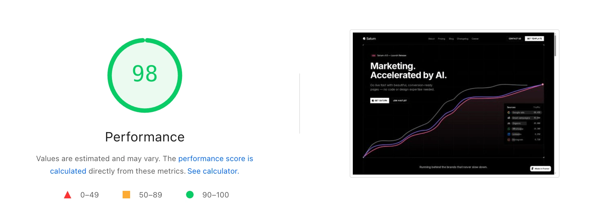Viewport: 598px width, 214px height.
Task: Click the Saturn logo in the page screenshot
Action: pyautogui.click(x=369, y=39)
